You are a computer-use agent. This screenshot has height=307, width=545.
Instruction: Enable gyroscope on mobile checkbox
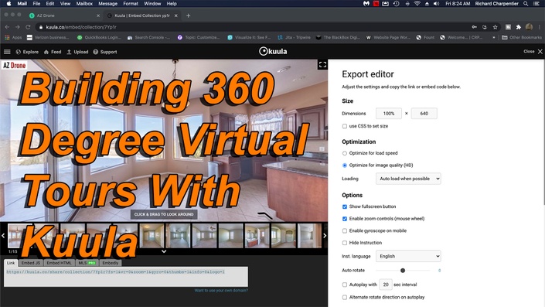point(345,231)
